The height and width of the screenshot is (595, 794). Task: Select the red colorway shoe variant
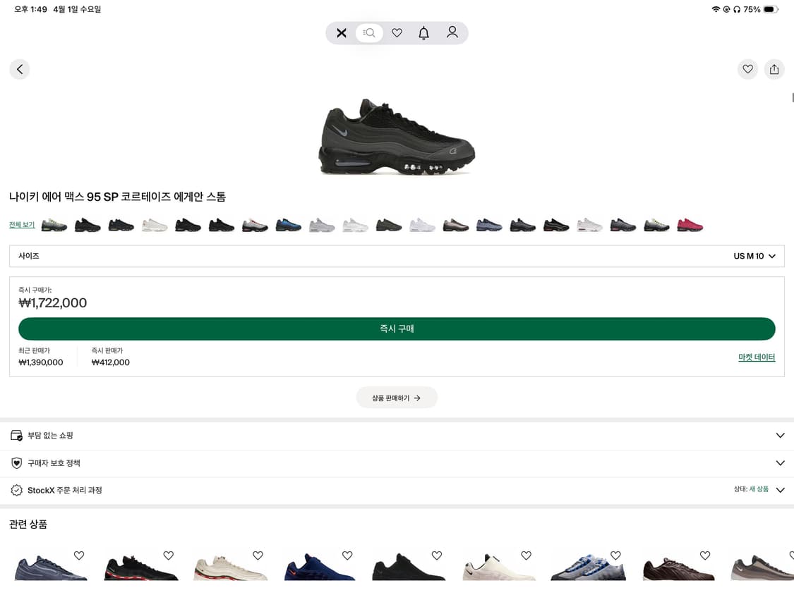coord(690,226)
